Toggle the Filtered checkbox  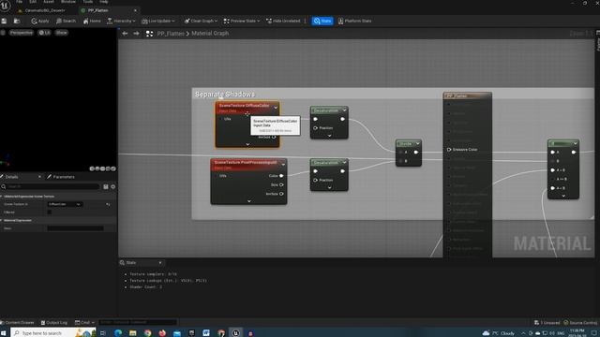(x=50, y=212)
